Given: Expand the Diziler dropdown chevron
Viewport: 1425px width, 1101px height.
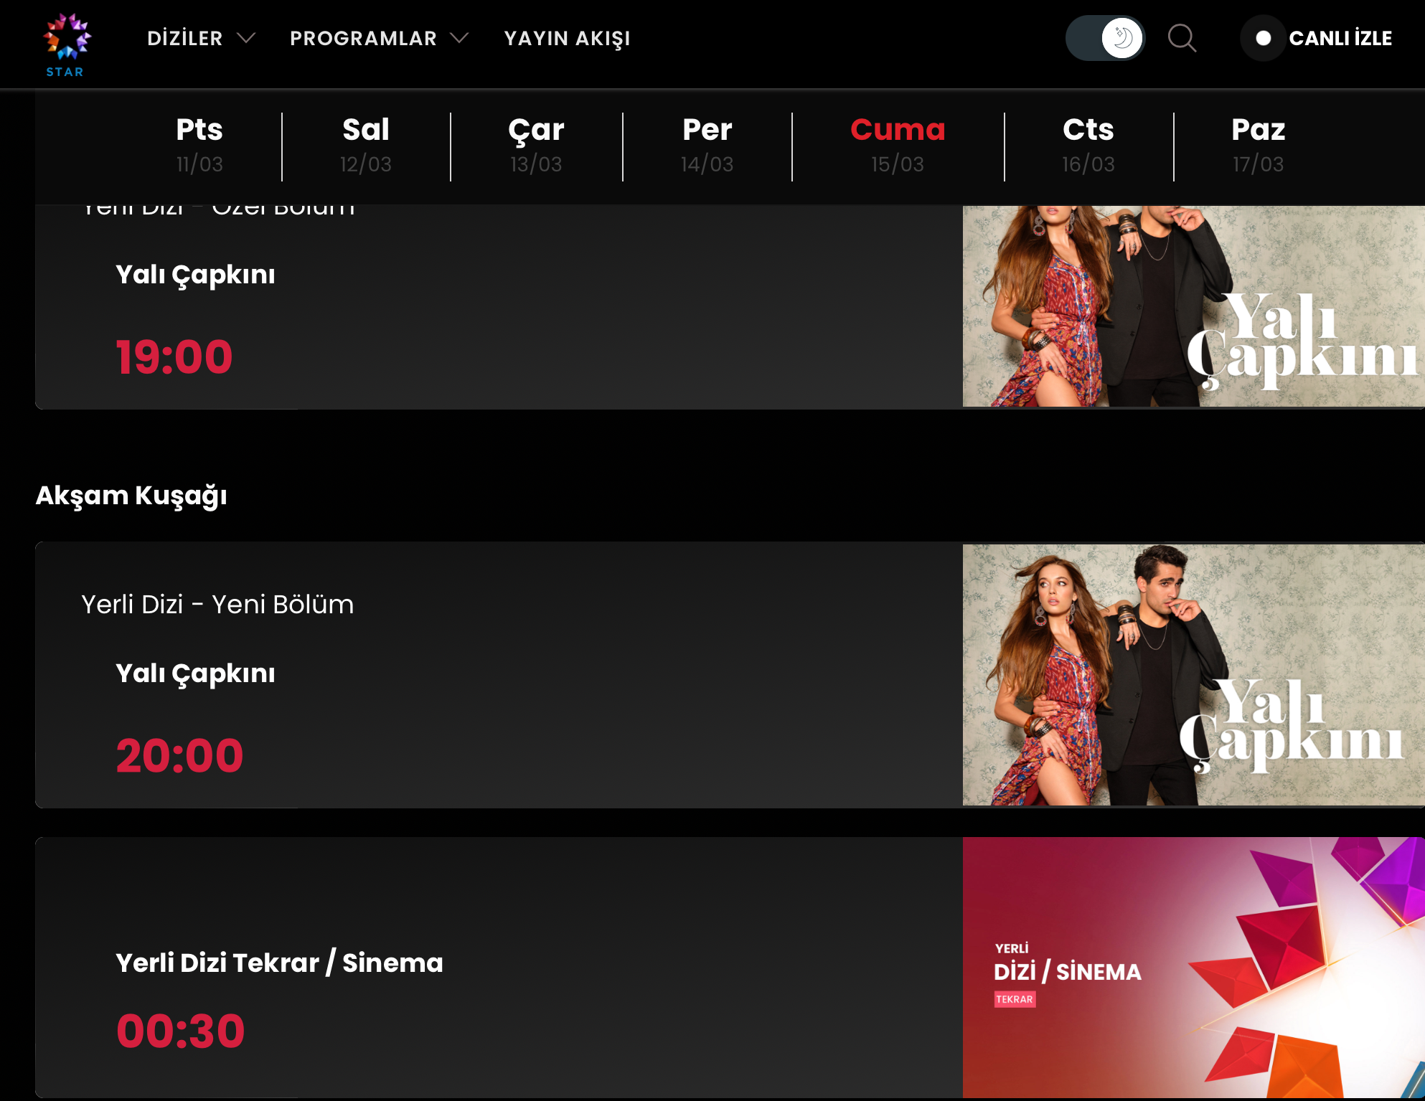Looking at the screenshot, I should 246,38.
